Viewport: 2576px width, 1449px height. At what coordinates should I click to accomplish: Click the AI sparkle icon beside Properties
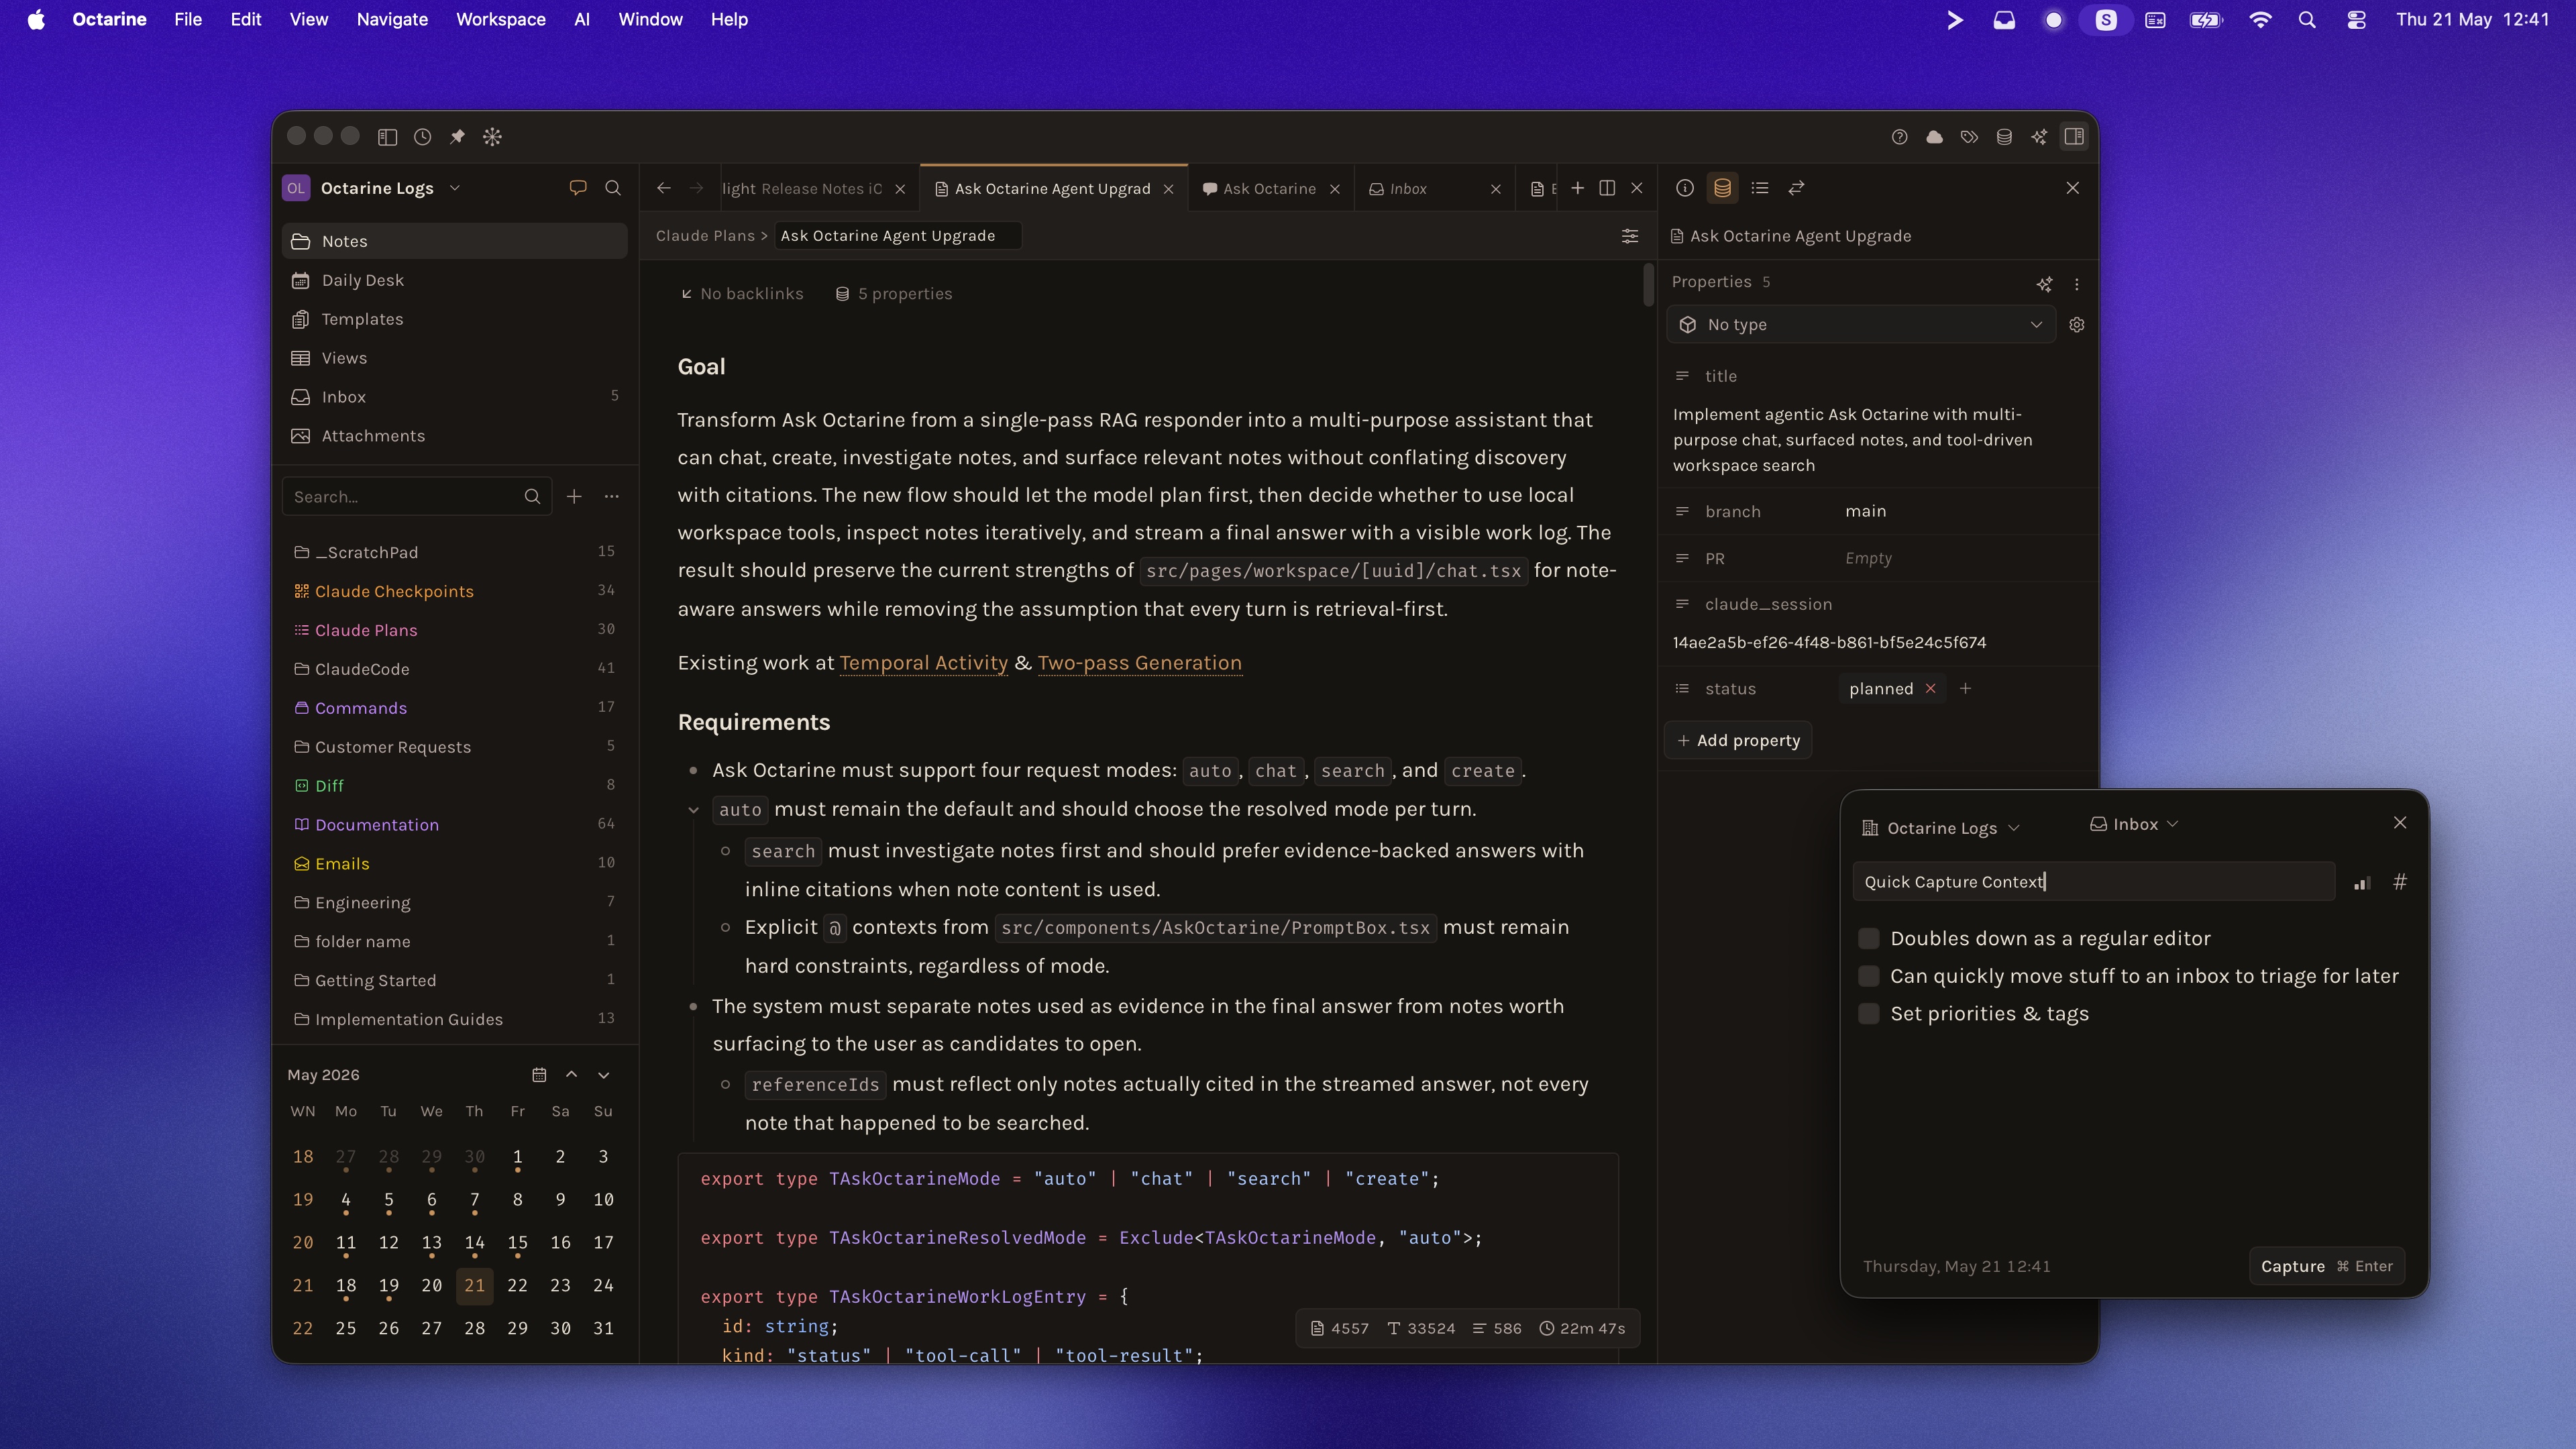pos(2044,284)
